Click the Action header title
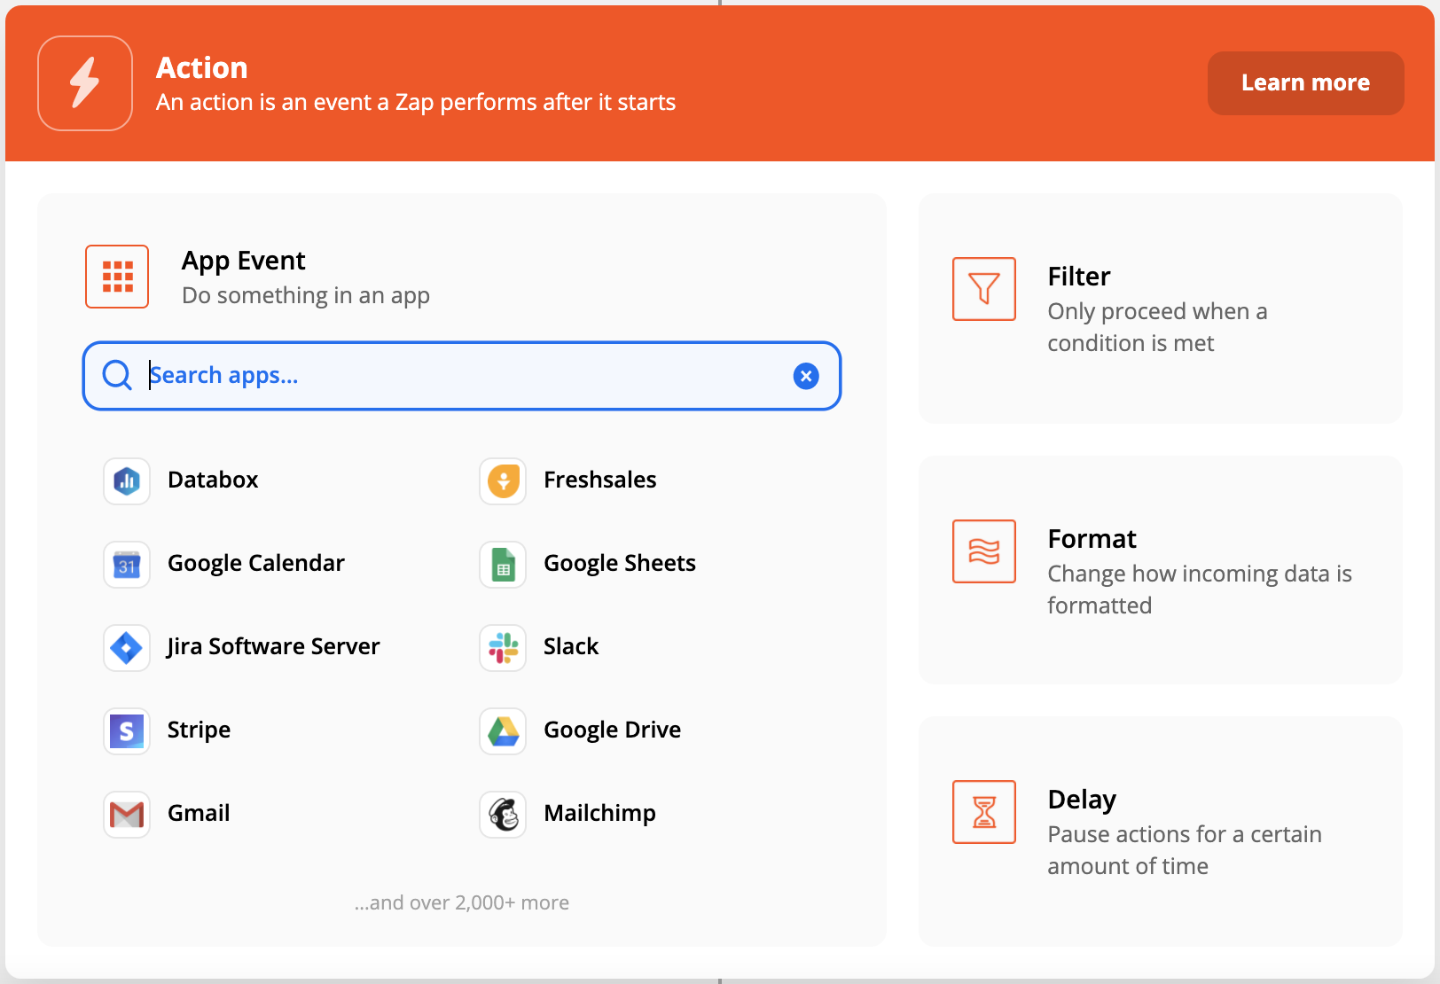Viewport: 1440px width, 984px height. pyautogui.click(x=202, y=68)
